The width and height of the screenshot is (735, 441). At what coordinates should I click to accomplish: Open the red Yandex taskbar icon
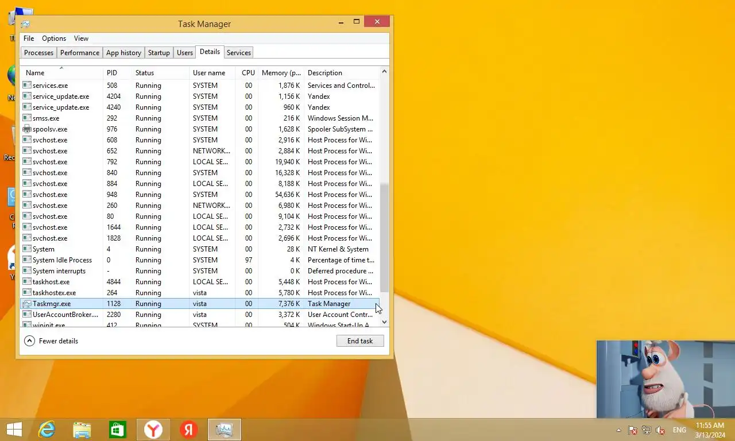pos(189,430)
